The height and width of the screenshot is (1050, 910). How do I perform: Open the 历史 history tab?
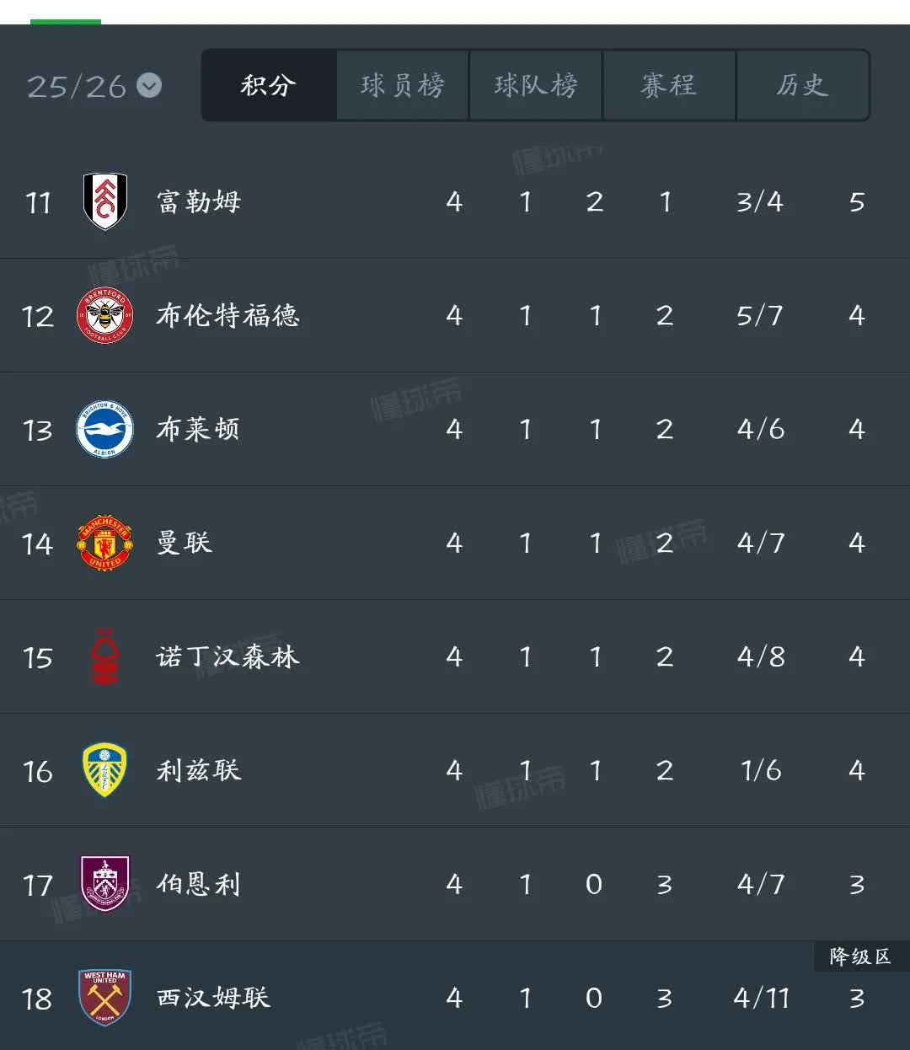[802, 85]
